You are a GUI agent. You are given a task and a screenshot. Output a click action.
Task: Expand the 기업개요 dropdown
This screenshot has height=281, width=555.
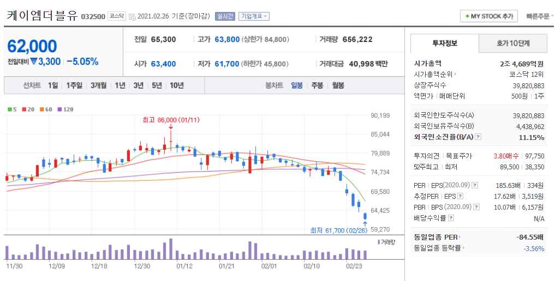254,16
